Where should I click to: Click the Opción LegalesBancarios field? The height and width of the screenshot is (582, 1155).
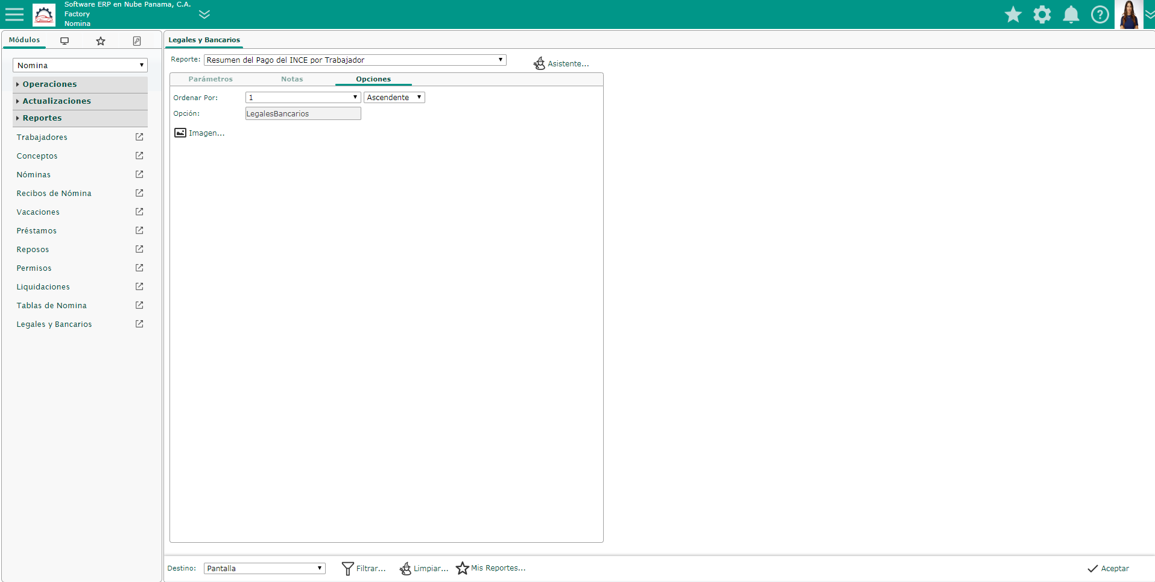pyautogui.click(x=303, y=113)
